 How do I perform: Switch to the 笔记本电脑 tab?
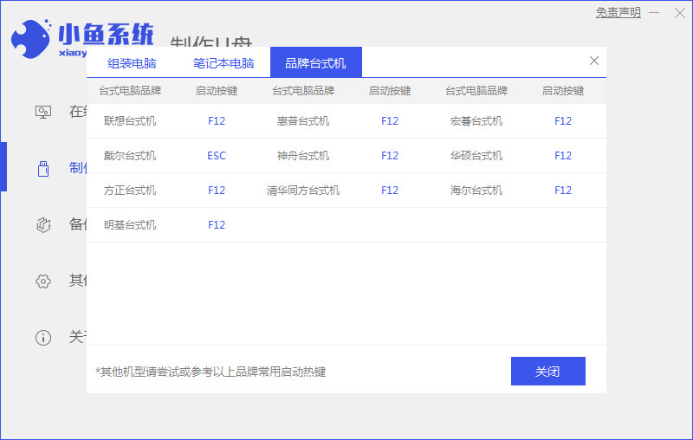(224, 63)
